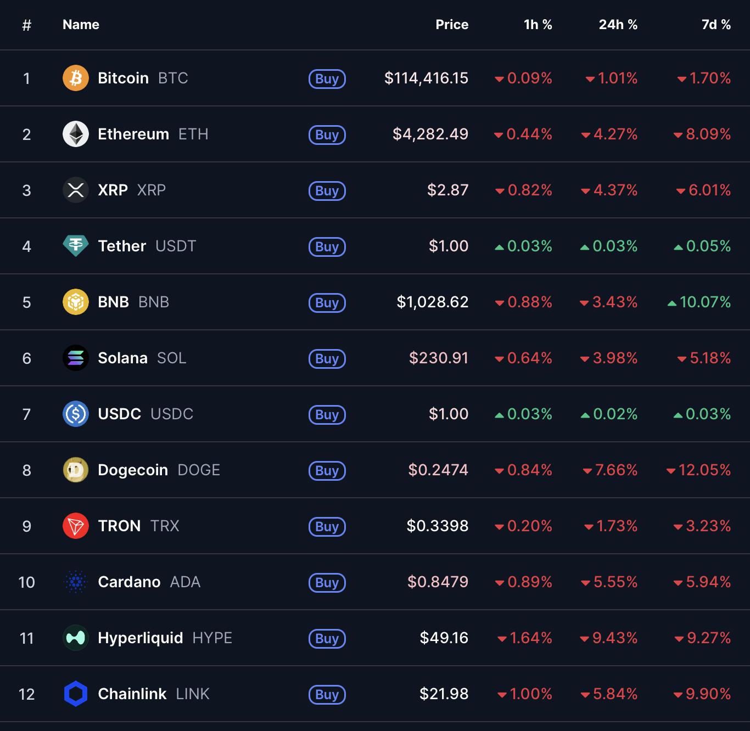Click the BNB logo icon
Image resolution: width=750 pixels, height=731 pixels.
click(76, 302)
